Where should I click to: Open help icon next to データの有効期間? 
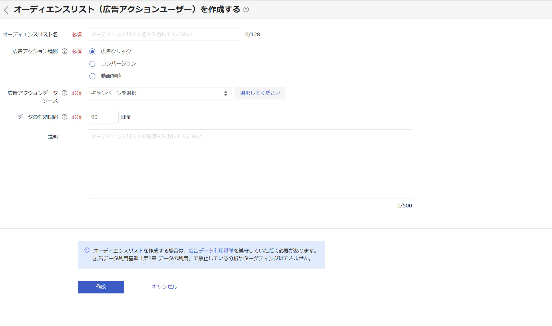click(x=65, y=117)
